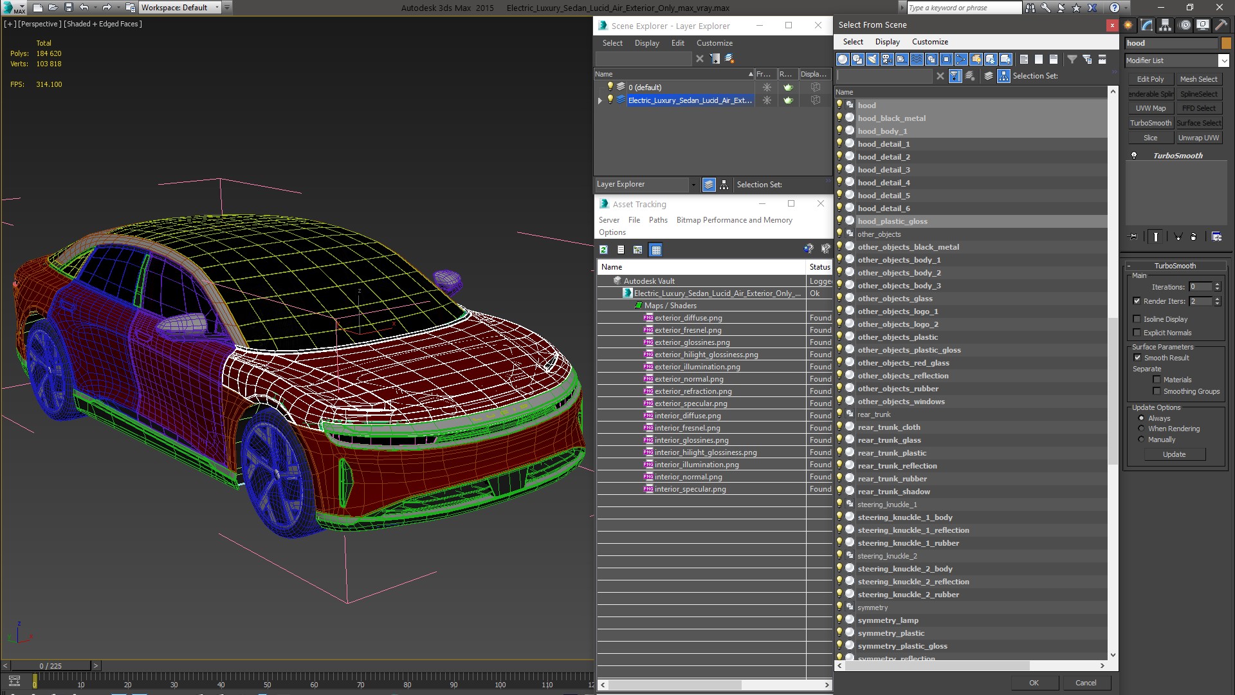Enable the Render Iters checkbox
Image resolution: width=1235 pixels, height=695 pixels.
coord(1137,301)
